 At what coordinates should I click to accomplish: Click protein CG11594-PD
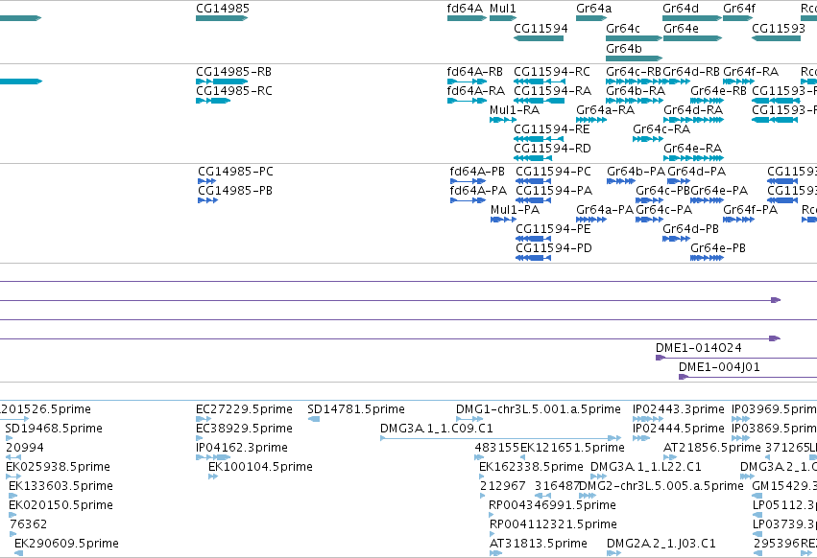pos(533,258)
